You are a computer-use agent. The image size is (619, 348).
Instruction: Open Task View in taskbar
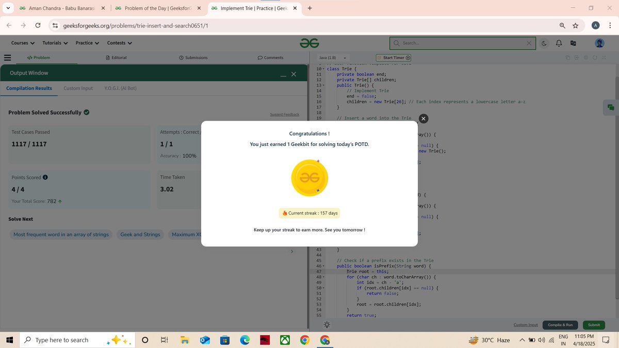pos(165,340)
